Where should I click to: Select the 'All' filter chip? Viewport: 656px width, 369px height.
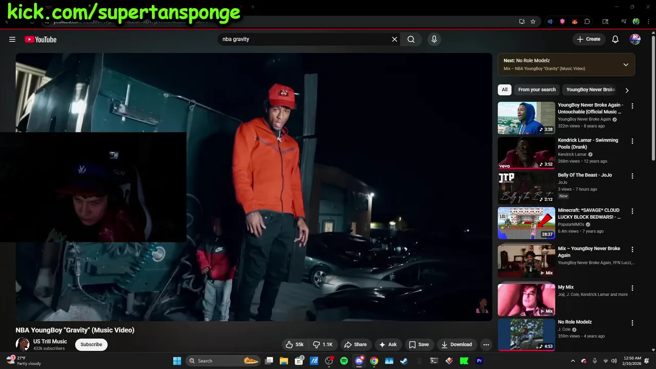(x=504, y=90)
